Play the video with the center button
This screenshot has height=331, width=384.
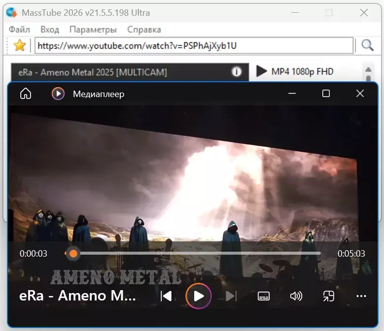click(198, 296)
